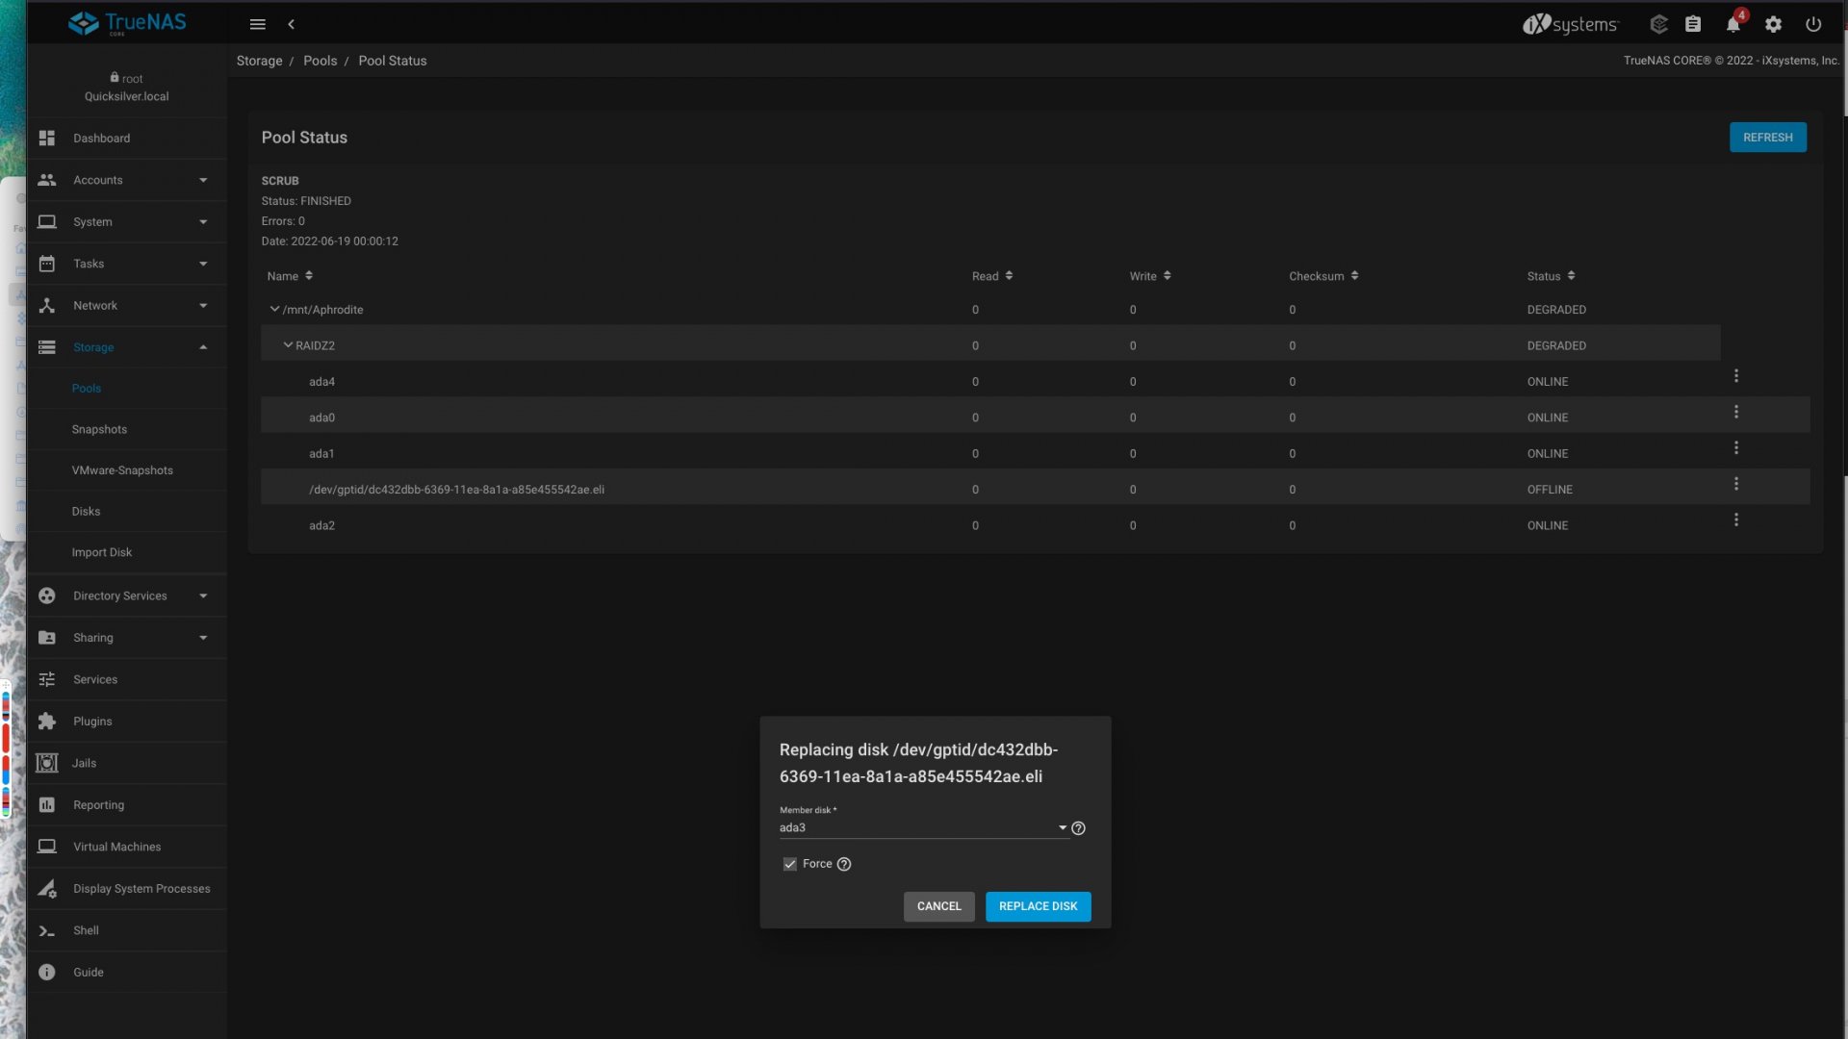This screenshot has height=1039, width=1848.
Task: Open the TrueCommand status icon
Action: tap(1658, 24)
